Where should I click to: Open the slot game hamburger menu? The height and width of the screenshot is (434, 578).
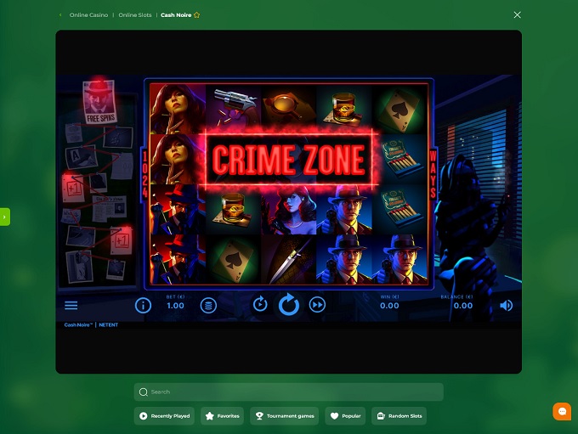[71, 305]
